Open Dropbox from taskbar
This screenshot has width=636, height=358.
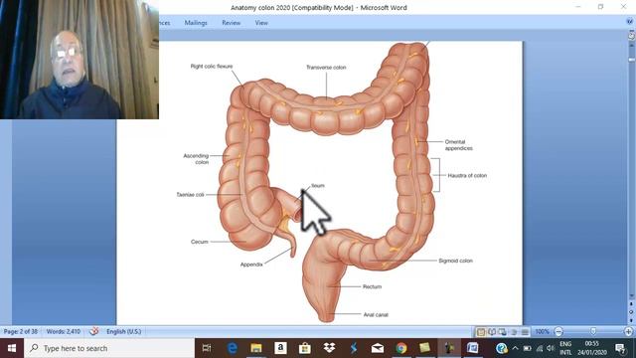click(x=329, y=348)
